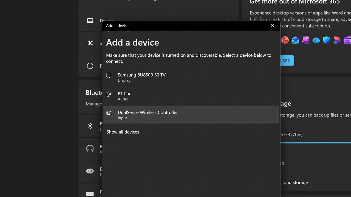Image resolution: width=351 pixels, height=197 pixels.
Task: Click the keyboard device icon
Action: [x=90, y=194]
